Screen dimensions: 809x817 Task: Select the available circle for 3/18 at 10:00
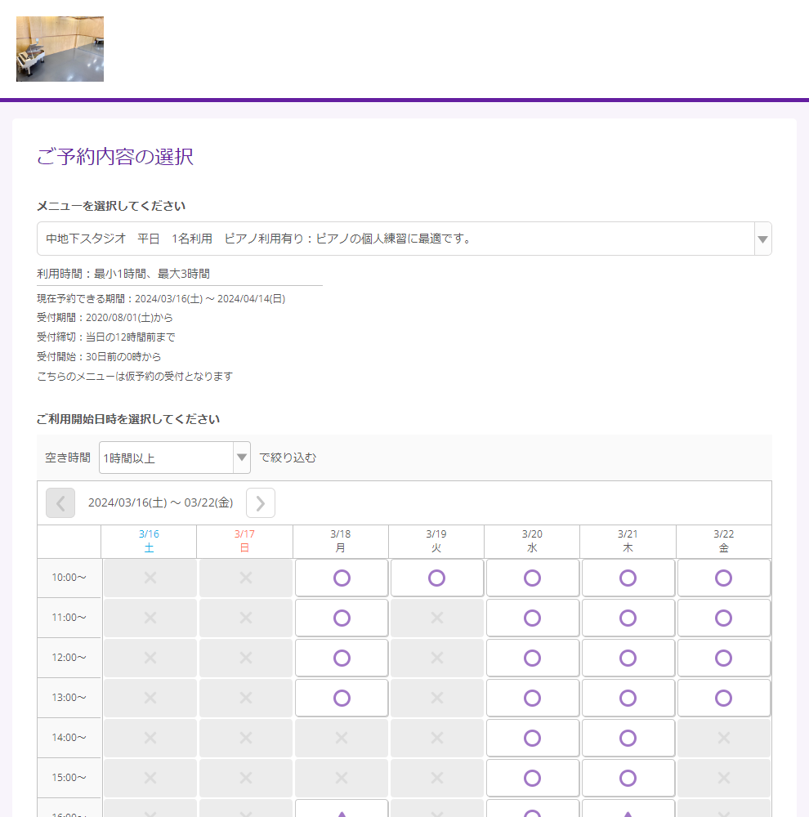(x=341, y=578)
